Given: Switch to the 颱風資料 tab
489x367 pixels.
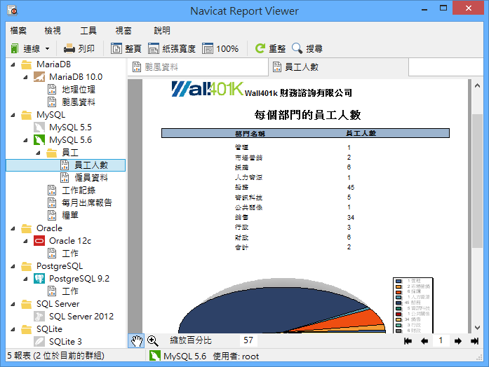Looking at the screenshot, I should pos(198,67).
